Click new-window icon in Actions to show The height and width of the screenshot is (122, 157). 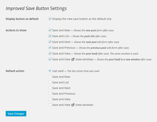coord(73,59)
